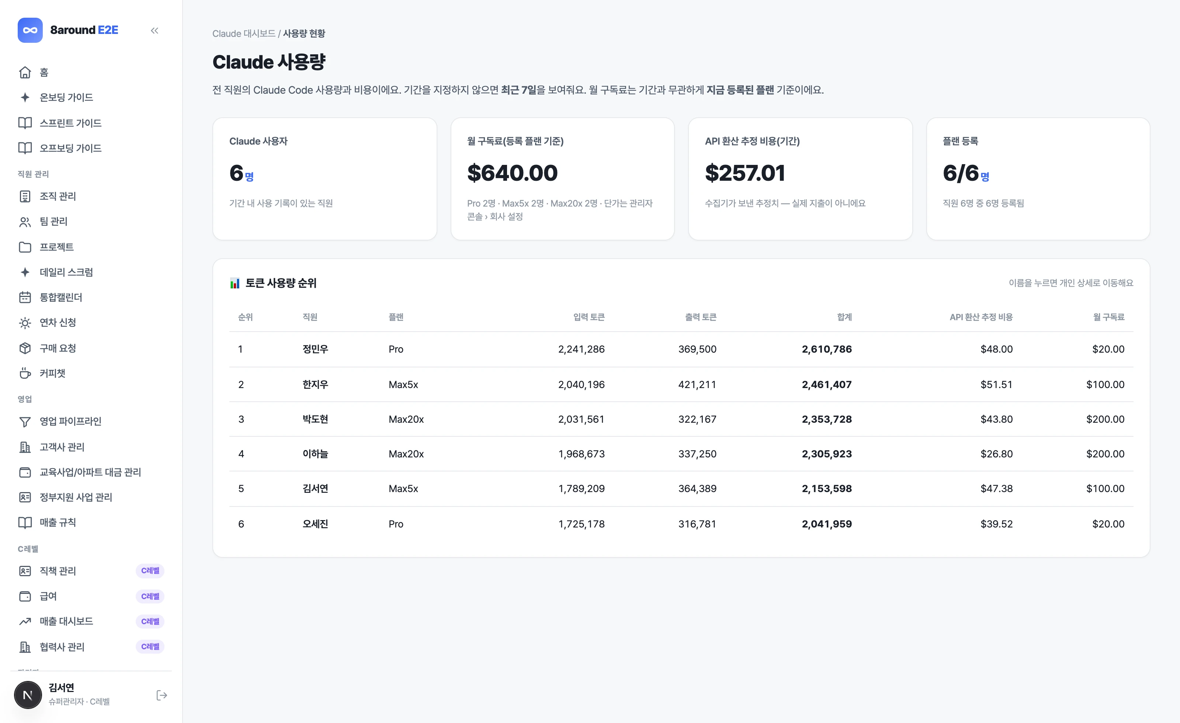Click the organization icon for 조직 관리

tap(25, 197)
